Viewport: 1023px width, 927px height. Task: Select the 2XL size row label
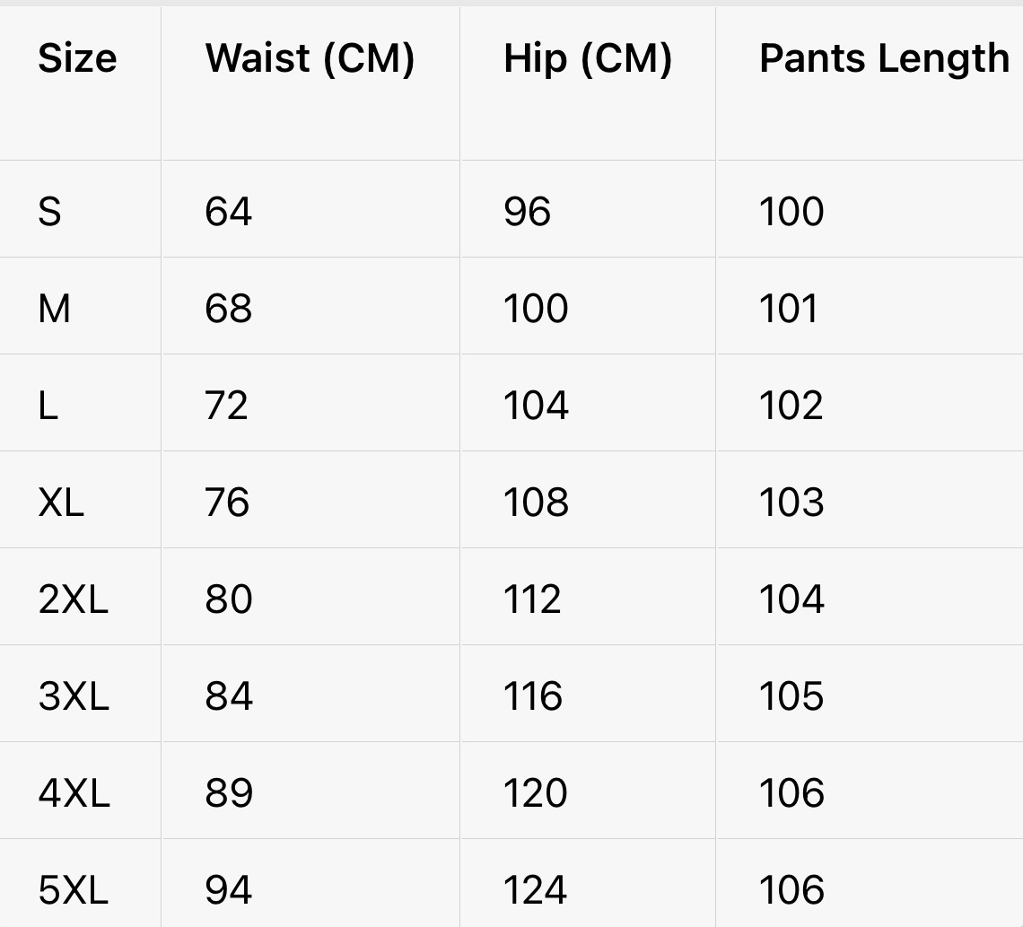(73, 599)
